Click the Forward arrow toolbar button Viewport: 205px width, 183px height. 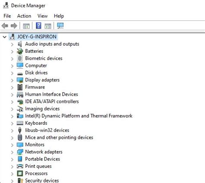(14, 26)
